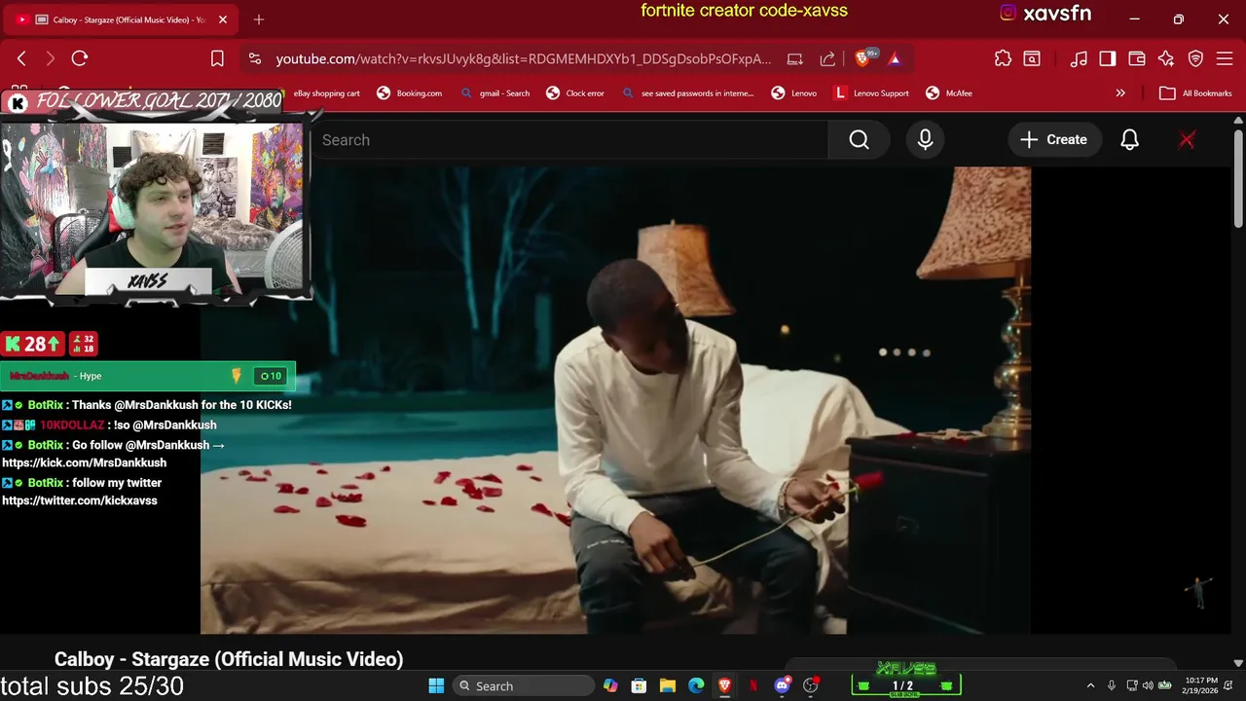Open gmail - Search bookmark

pos(495,93)
